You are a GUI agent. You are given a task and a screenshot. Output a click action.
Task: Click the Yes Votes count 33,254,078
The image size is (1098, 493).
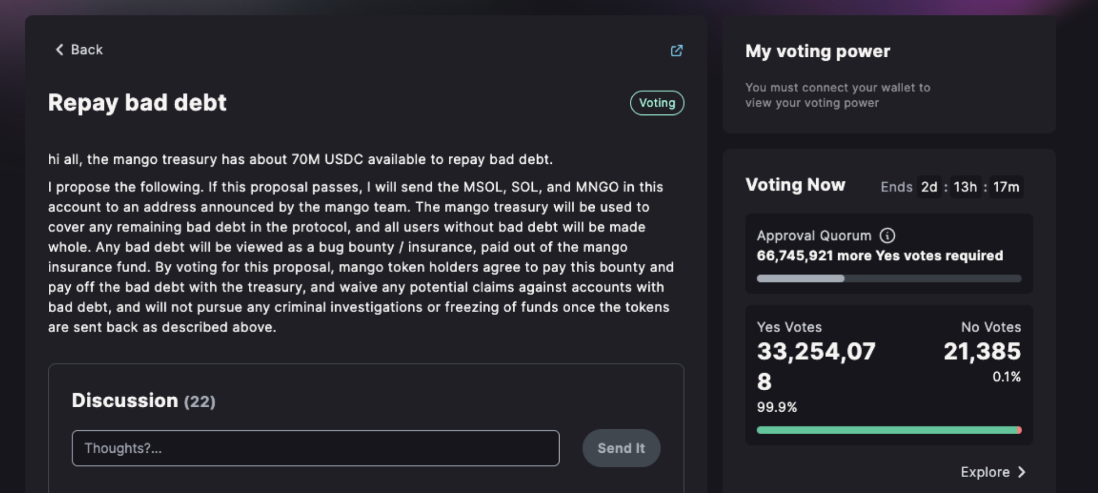click(x=816, y=365)
